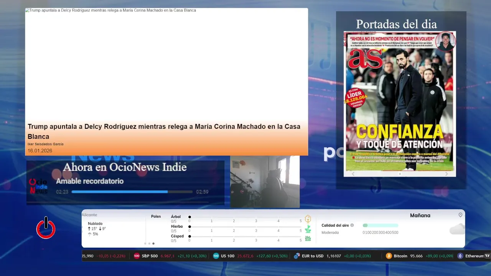
Task: Select the third weather carousel dot
Action: click(x=153, y=243)
